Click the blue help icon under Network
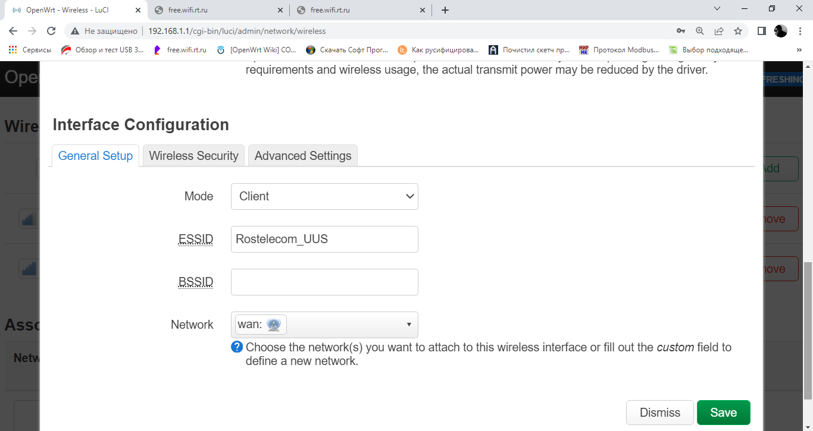 [x=237, y=347]
